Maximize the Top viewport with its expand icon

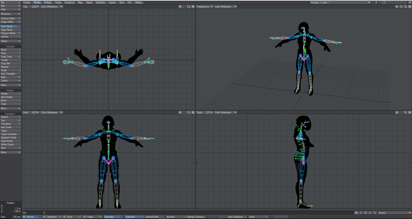[x=193, y=6]
